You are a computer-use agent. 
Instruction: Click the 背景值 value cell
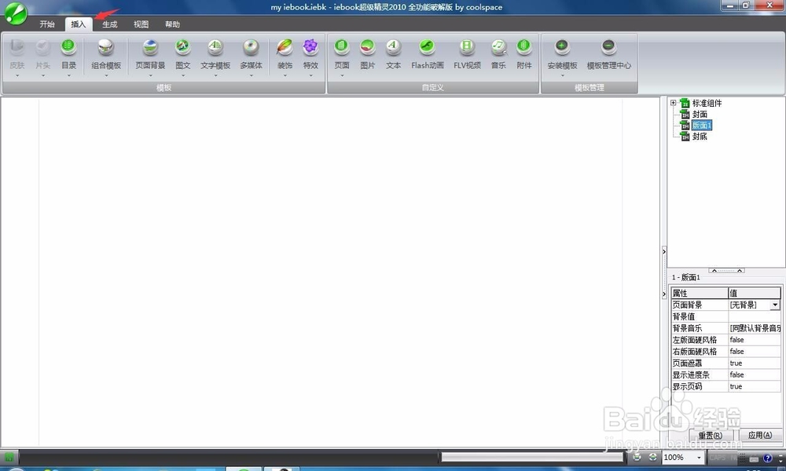[755, 316]
